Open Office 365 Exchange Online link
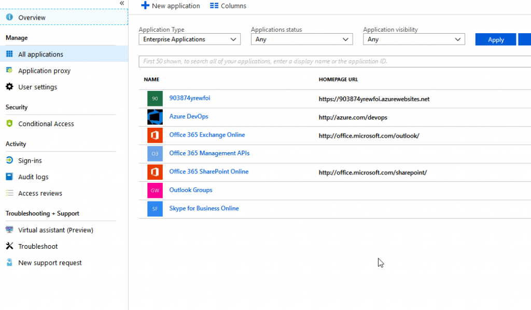This screenshot has width=531, height=310. pos(207,134)
